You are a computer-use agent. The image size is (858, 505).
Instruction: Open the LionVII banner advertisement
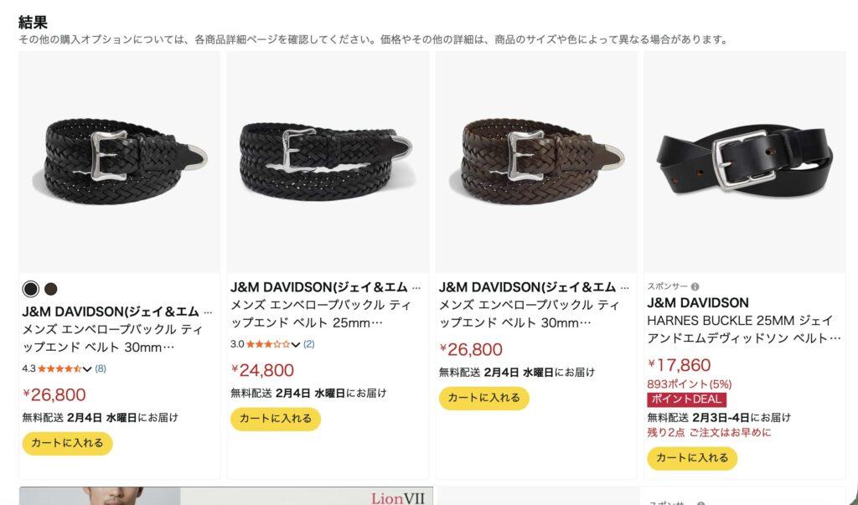pos(226,496)
